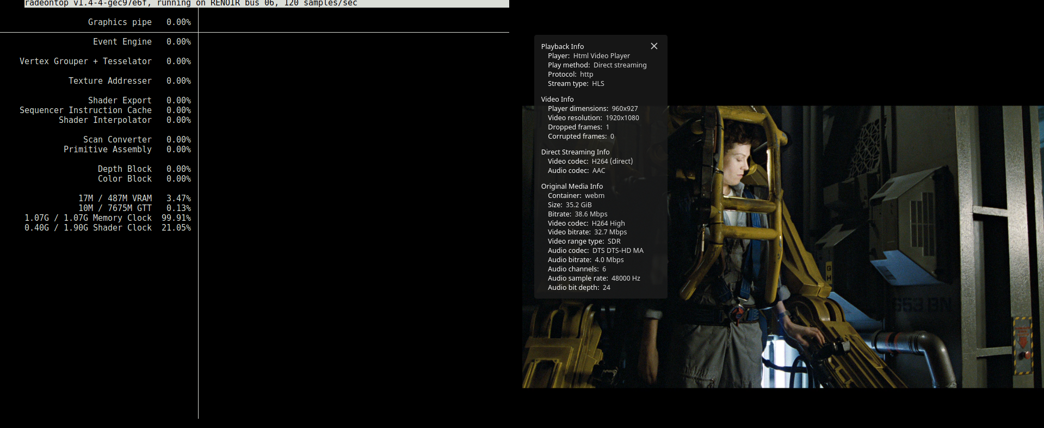
Task: Click the Event Engine row label
Action: (122, 42)
